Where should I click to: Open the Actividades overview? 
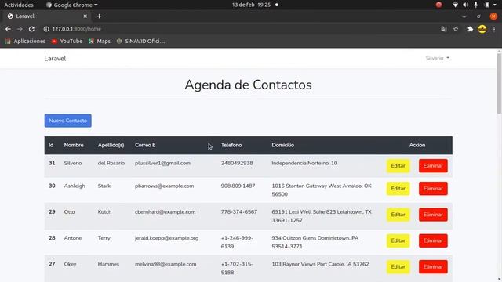(x=19, y=5)
